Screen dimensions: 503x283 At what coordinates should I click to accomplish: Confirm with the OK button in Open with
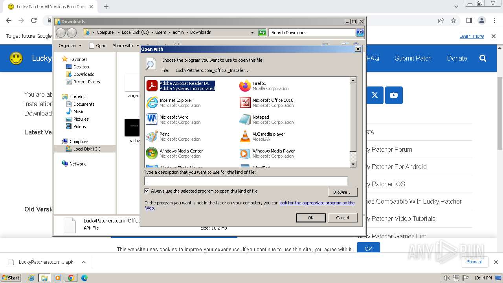(x=310, y=218)
